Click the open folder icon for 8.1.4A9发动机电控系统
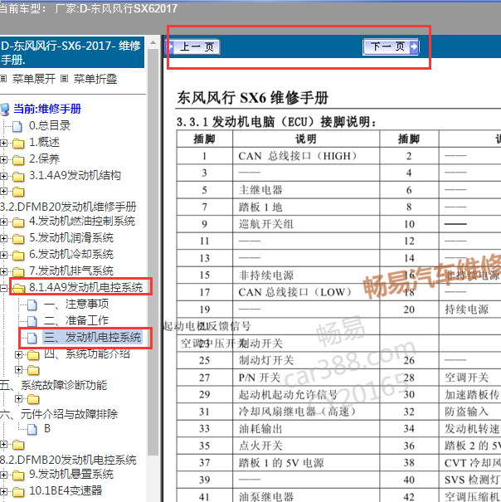 (x=18, y=288)
